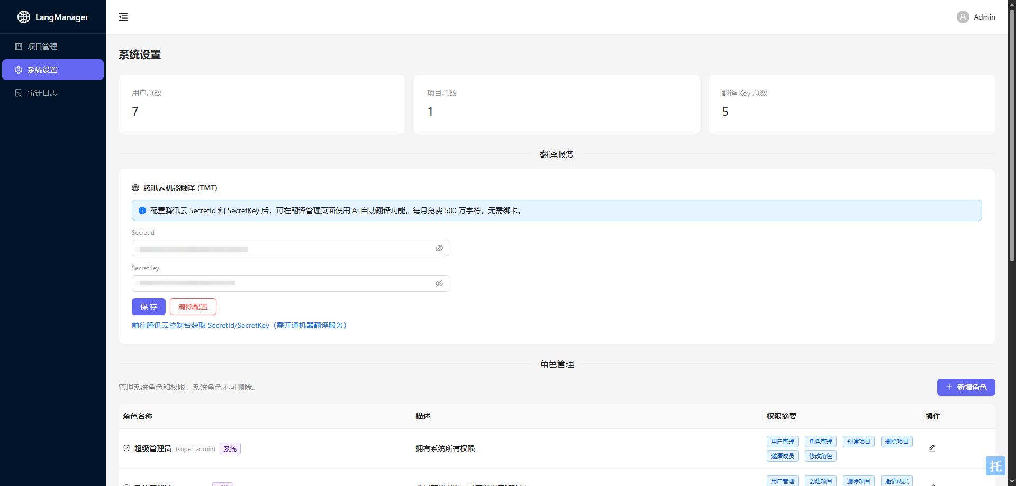1016x486 pixels.
Task: Click the page vertical scrollbar thumb
Action: click(1012, 135)
